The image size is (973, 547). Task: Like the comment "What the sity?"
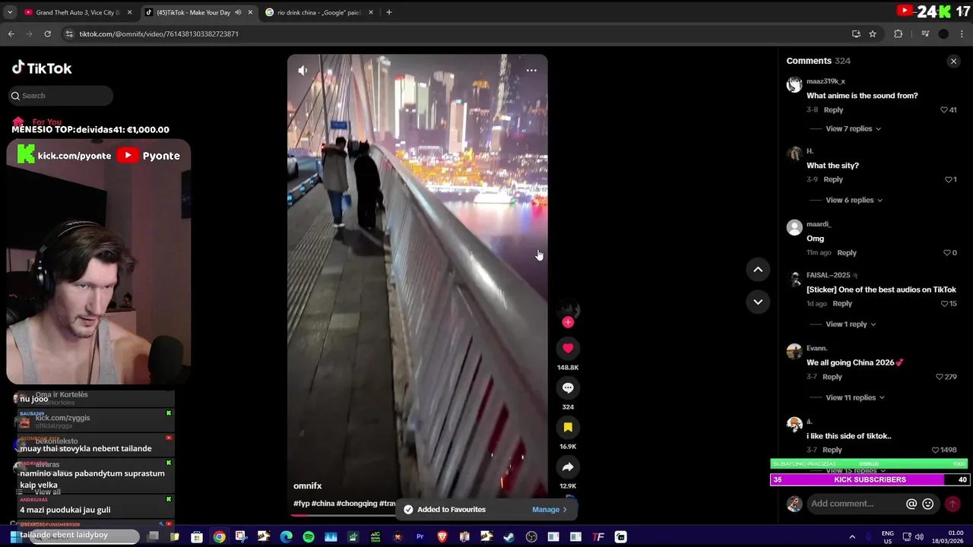click(x=948, y=180)
